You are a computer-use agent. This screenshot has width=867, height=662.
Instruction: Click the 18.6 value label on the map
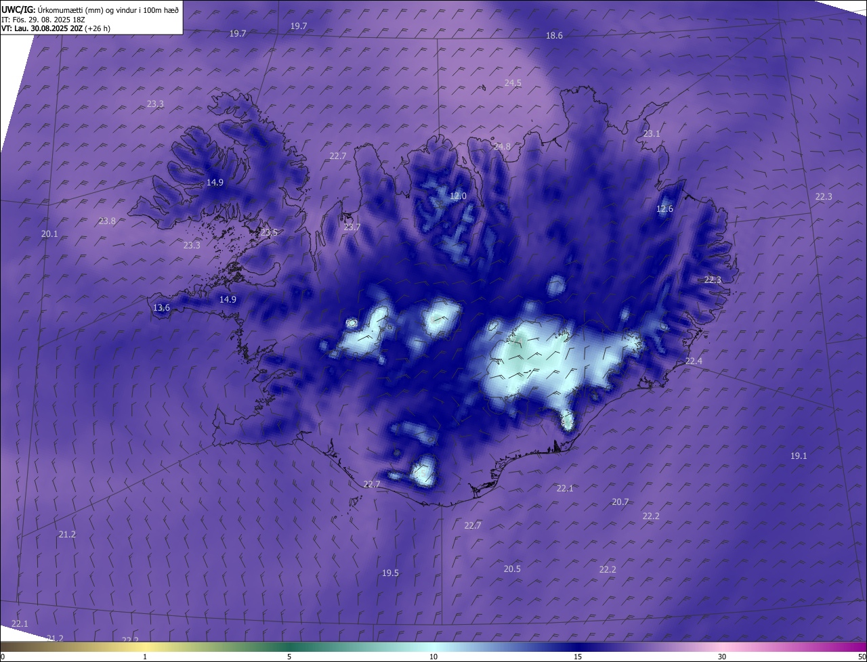pyautogui.click(x=554, y=35)
